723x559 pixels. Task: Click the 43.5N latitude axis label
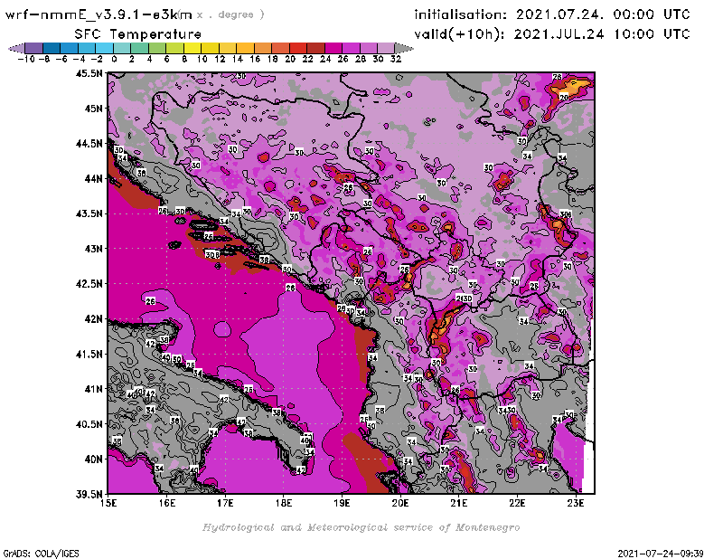[89, 213]
